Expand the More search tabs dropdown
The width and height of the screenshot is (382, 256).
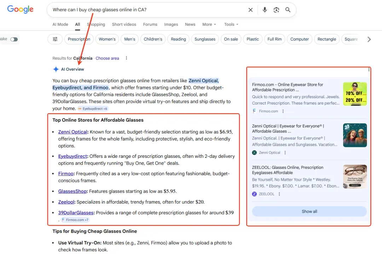pos(209,24)
